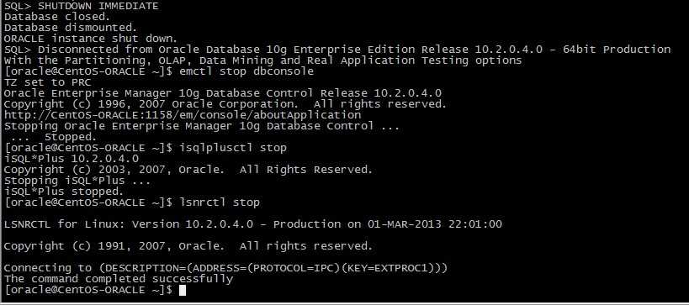Click 'The command completed successfully' line

(x=119, y=279)
